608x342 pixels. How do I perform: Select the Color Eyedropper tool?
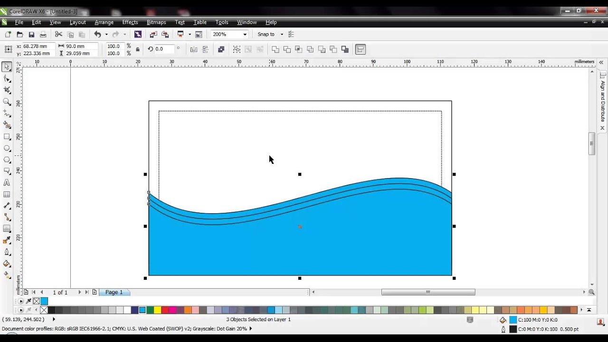click(x=7, y=240)
